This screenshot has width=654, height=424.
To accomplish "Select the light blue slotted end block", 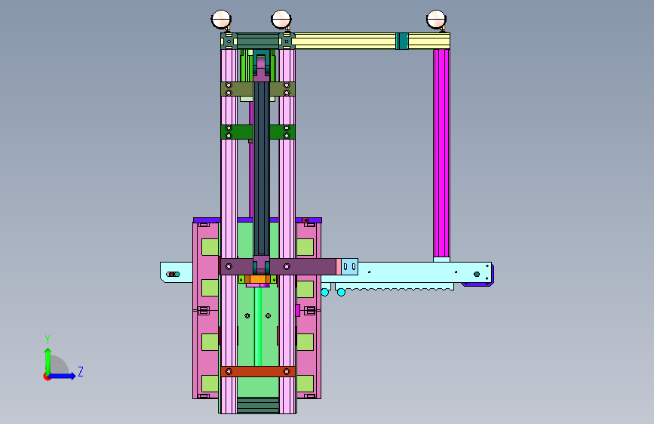I will pos(349,266).
